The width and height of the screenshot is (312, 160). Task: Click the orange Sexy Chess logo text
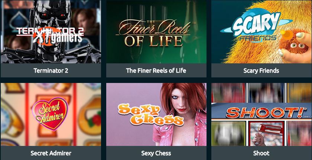[x=150, y=115]
